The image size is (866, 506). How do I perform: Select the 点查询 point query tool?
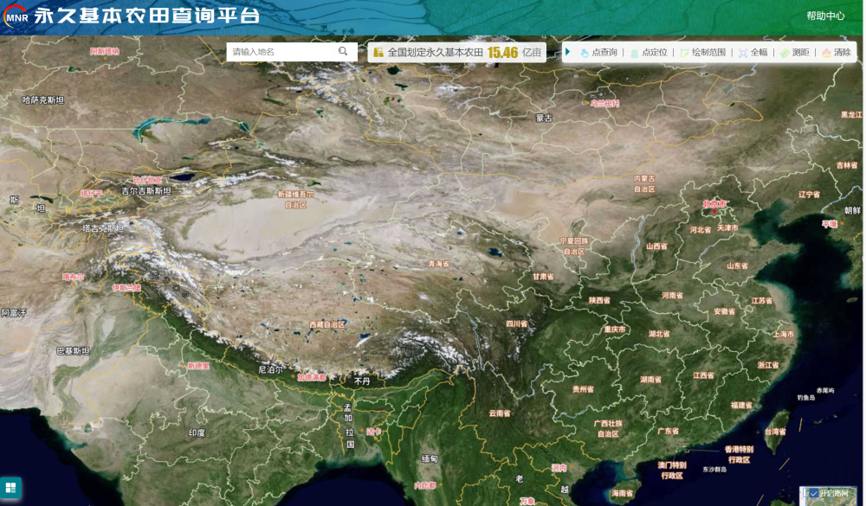pos(599,53)
